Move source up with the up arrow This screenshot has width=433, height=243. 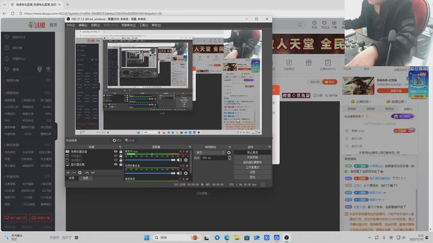point(87,172)
